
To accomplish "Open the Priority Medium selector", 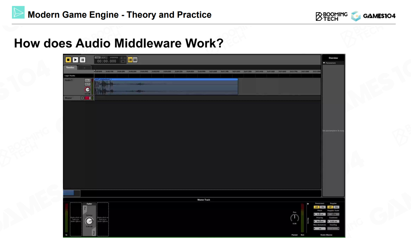I will point(320,221).
